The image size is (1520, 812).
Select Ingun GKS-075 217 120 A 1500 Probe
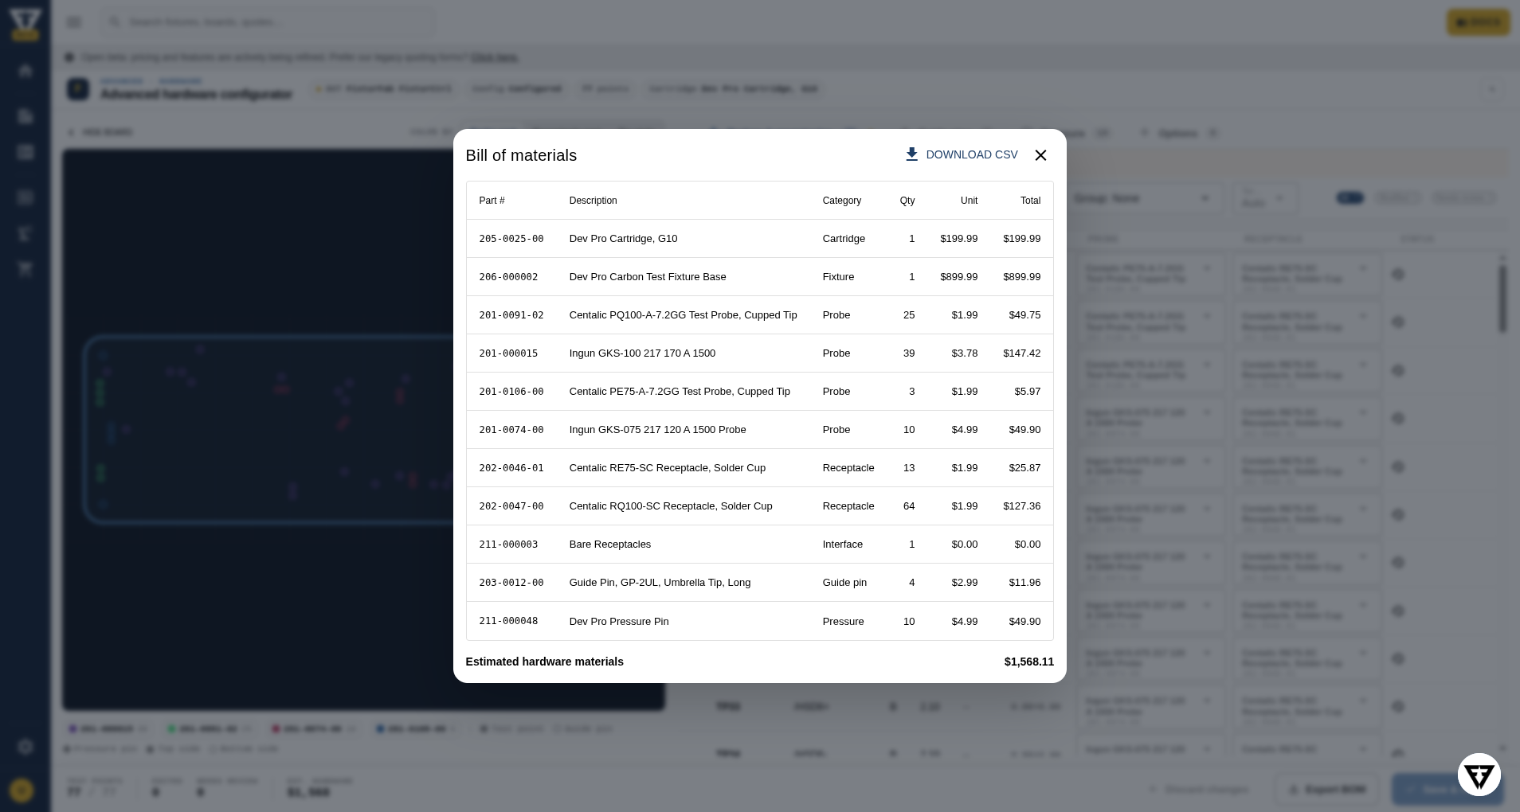pos(657,430)
